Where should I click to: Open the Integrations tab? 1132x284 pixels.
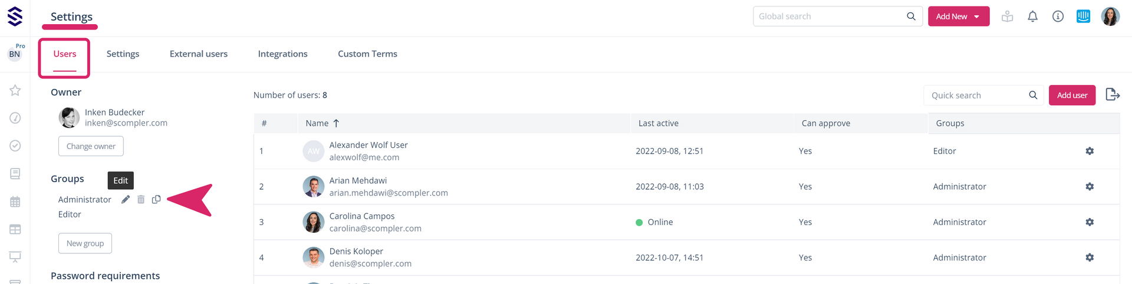click(282, 54)
